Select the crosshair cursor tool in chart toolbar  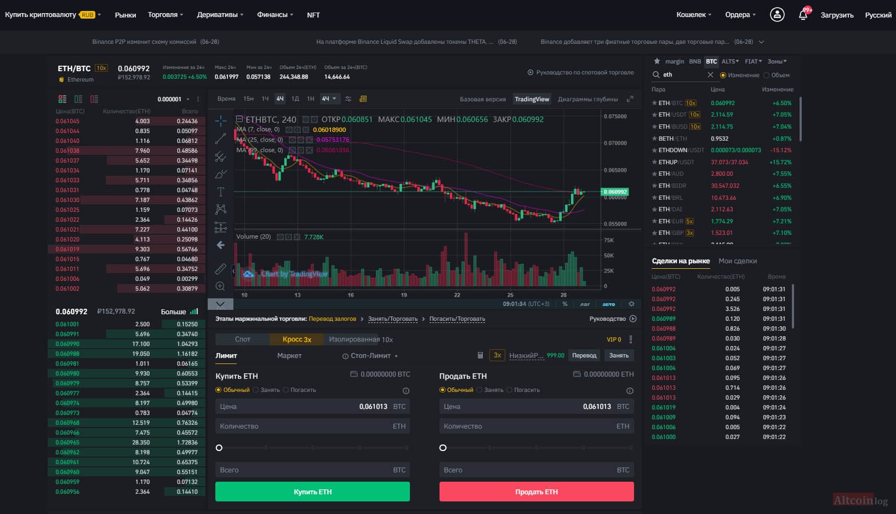pos(221,121)
